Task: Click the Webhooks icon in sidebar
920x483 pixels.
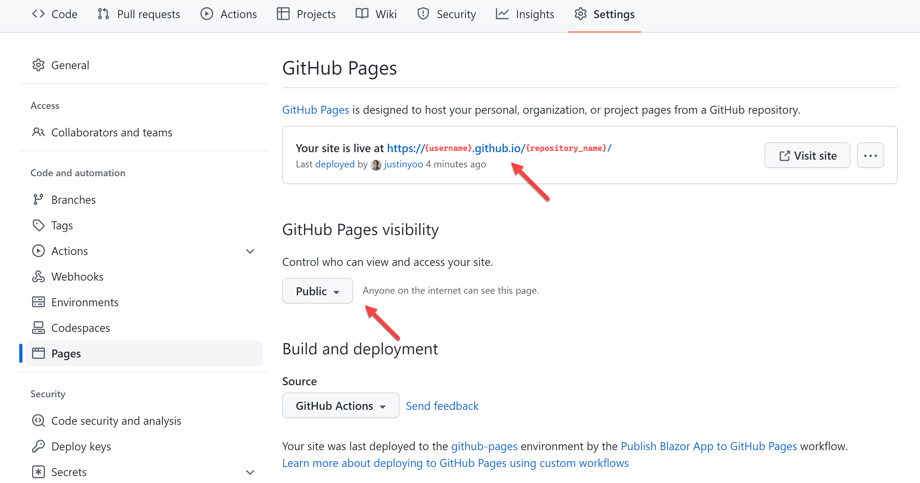Action: 38,277
